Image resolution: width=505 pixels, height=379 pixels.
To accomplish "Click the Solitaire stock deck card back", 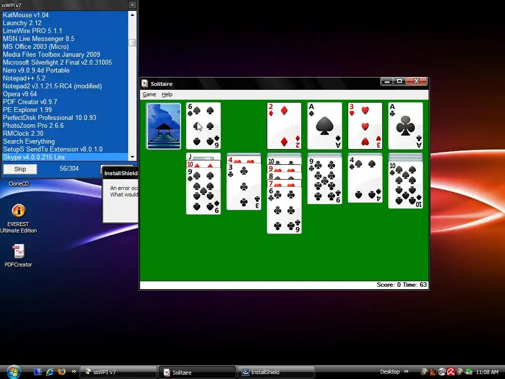I will [164, 126].
